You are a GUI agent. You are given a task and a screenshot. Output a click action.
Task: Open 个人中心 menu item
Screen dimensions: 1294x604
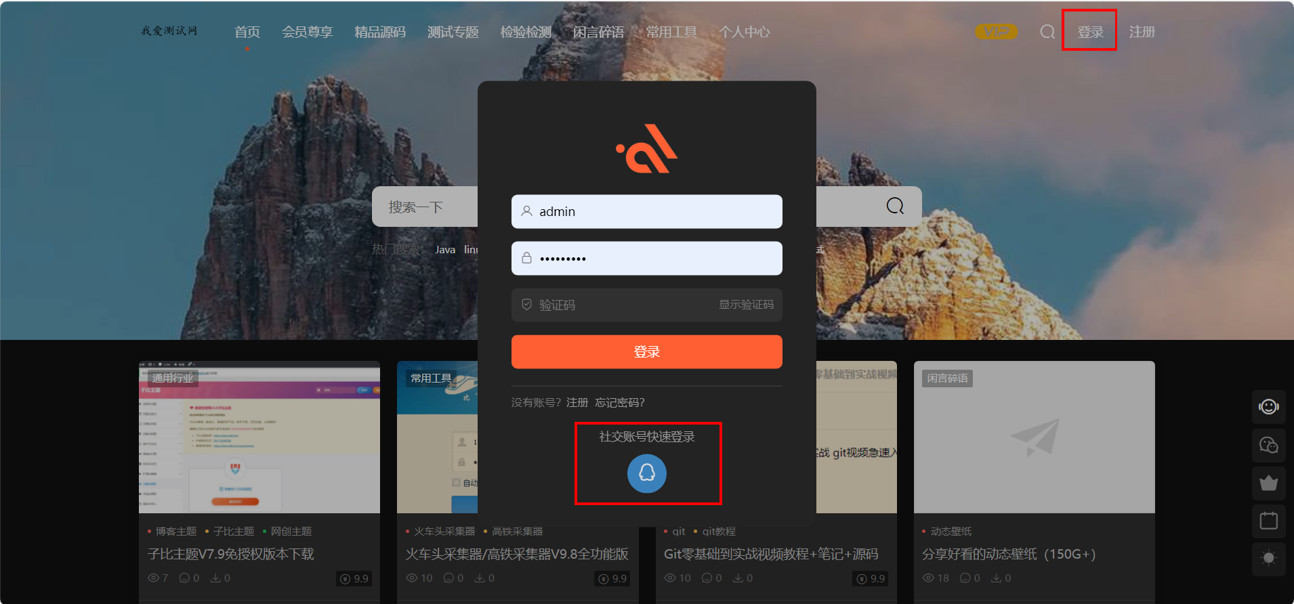tap(744, 32)
